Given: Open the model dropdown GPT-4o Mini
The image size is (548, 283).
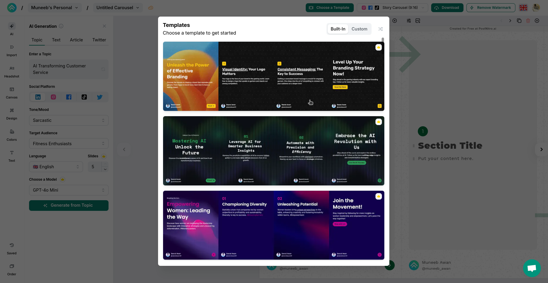Looking at the screenshot, I should pyautogui.click(x=69, y=190).
